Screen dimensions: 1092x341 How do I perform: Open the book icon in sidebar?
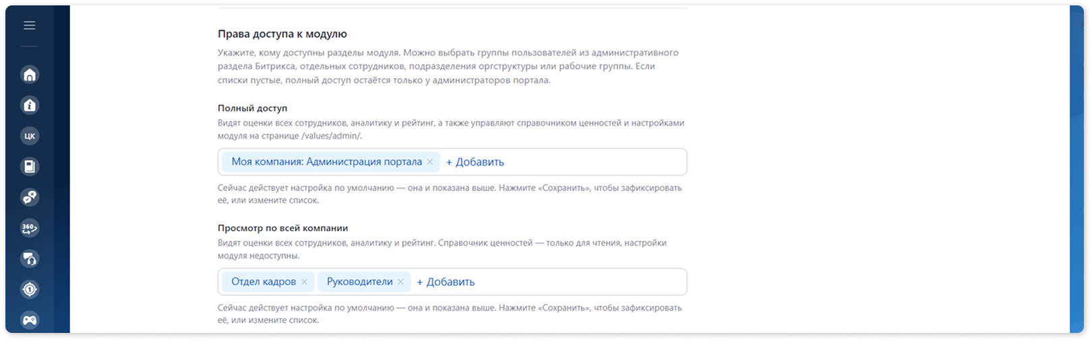point(30,167)
